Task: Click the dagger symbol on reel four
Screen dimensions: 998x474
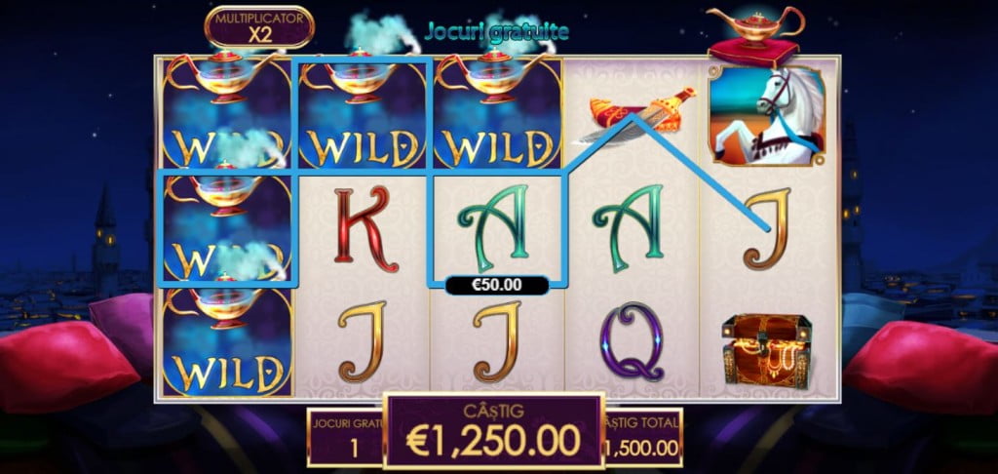Action: (641, 115)
